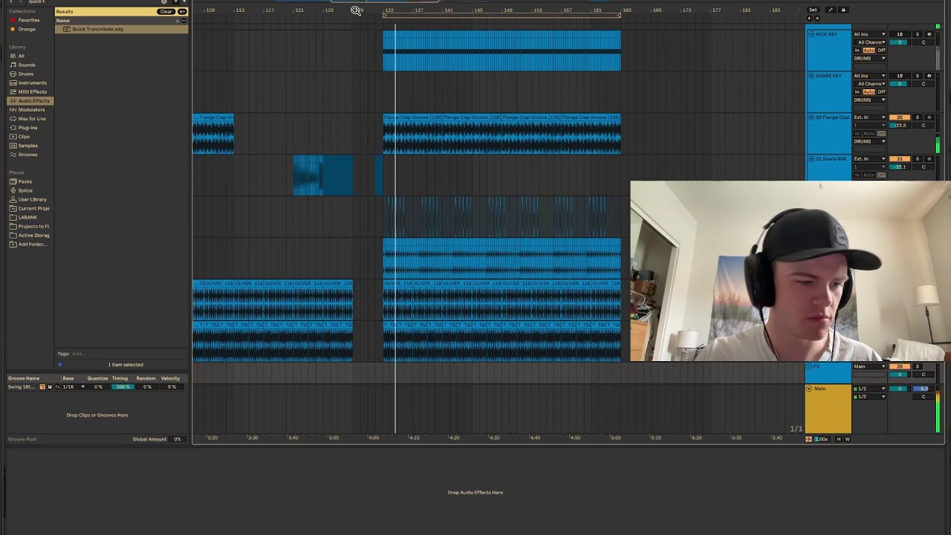Click the Set locator button

pos(813,10)
